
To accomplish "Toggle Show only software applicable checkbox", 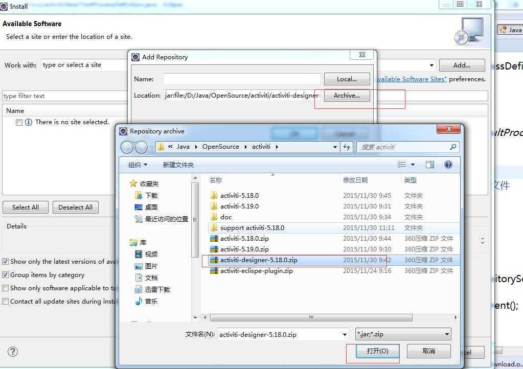I will pos(5,288).
